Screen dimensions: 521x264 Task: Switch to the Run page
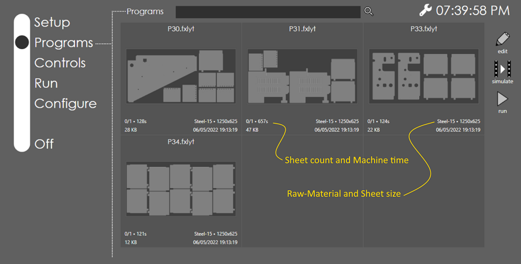pyautogui.click(x=46, y=83)
